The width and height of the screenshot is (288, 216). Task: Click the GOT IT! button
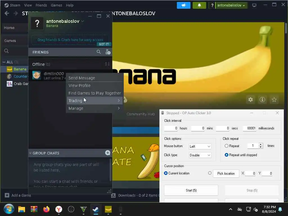104,44
